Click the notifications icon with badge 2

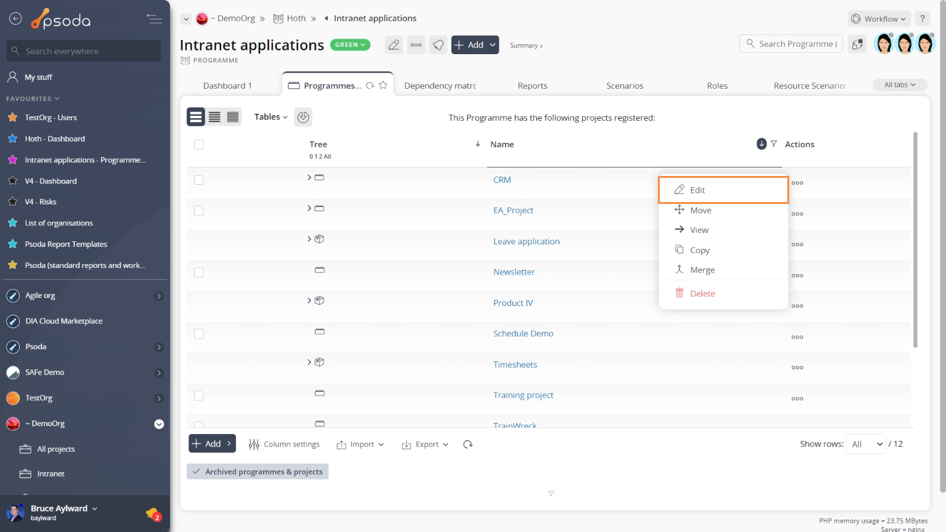pyautogui.click(x=153, y=514)
